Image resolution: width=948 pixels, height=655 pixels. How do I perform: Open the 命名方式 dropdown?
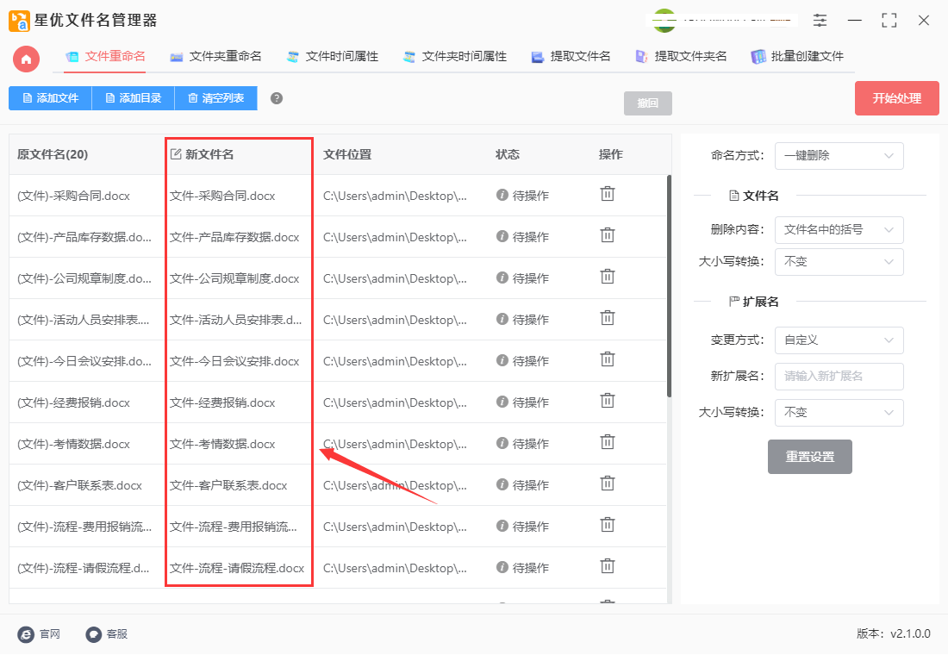839,156
